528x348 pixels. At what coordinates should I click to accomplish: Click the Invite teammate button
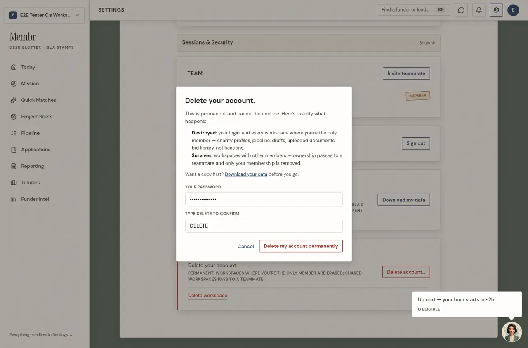click(x=406, y=73)
